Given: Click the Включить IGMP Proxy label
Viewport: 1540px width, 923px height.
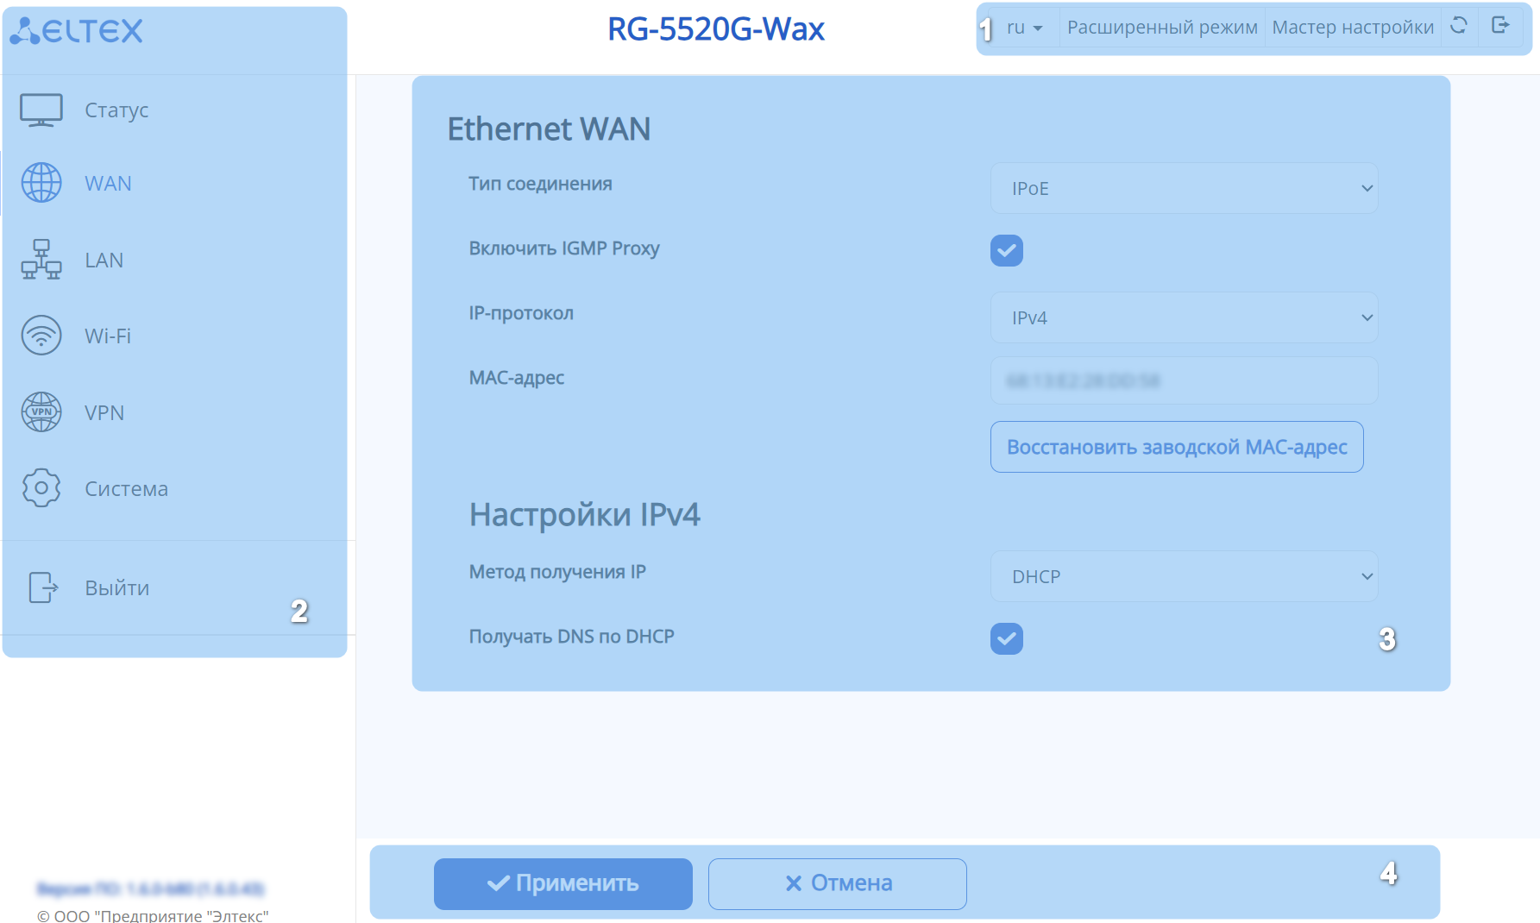Looking at the screenshot, I should click(x=564, y=248).
